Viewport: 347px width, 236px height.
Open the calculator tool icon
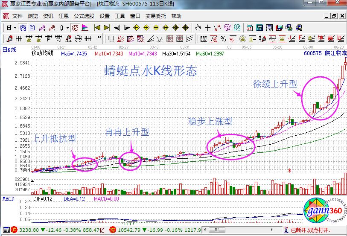tap(259, 28)
